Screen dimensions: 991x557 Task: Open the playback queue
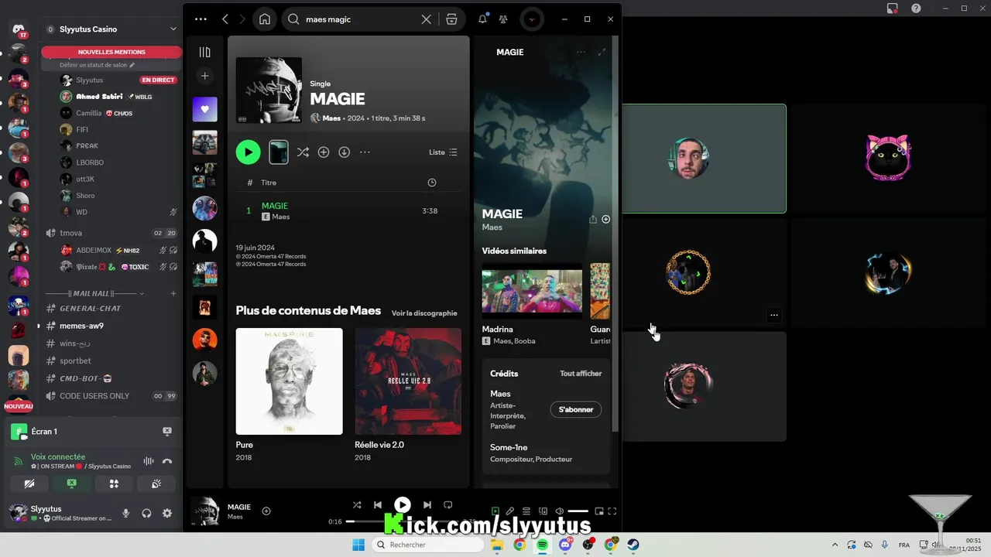pos(526,511)
